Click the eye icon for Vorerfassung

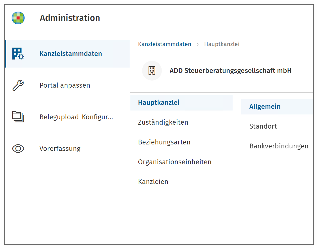(x=18, y=148)
